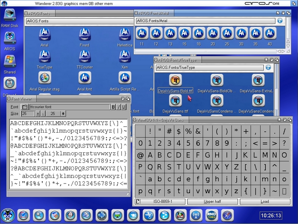Open the Arial size 20 font icon
Image resolution: width=298 pixels, height=224 pixels.
[x=213, y=33]
